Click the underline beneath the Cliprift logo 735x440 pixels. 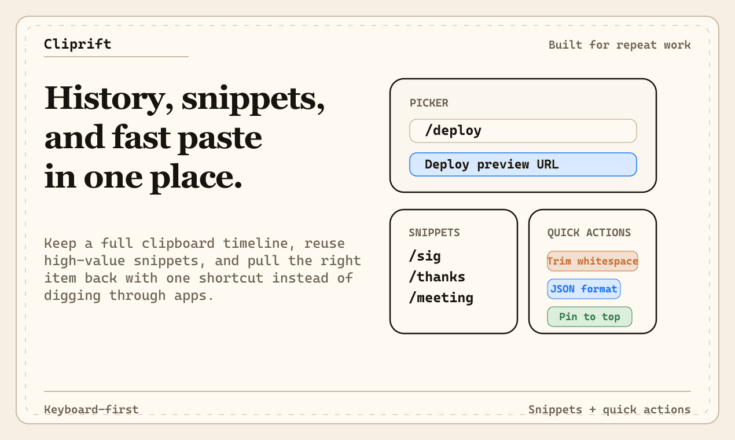pos(116,57)
